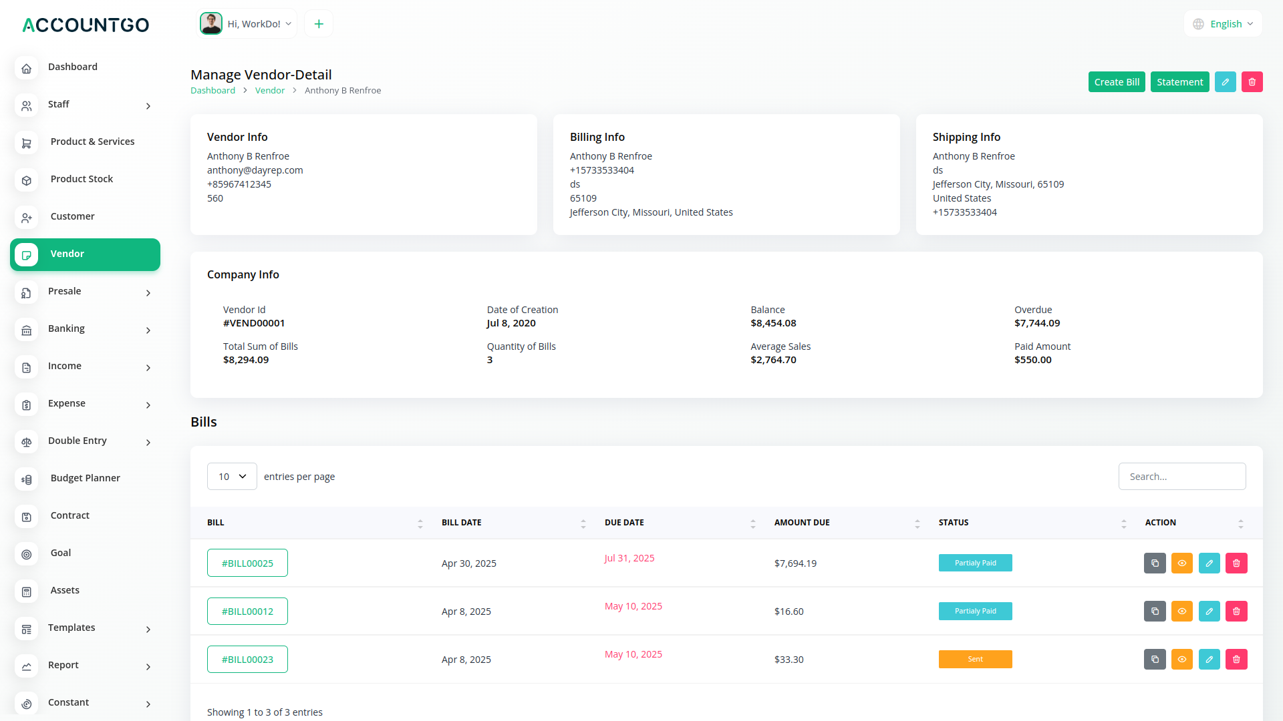This screenshot has height=721, width=1283.
Task: Delete bill #BILL00012 with trash icon
Action: pyautogui.click(x=1236, y=611)
